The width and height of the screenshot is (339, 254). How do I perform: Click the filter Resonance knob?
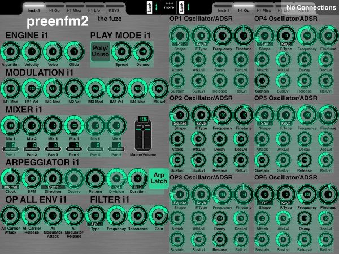pyautogui.click(x=137, y=216)
